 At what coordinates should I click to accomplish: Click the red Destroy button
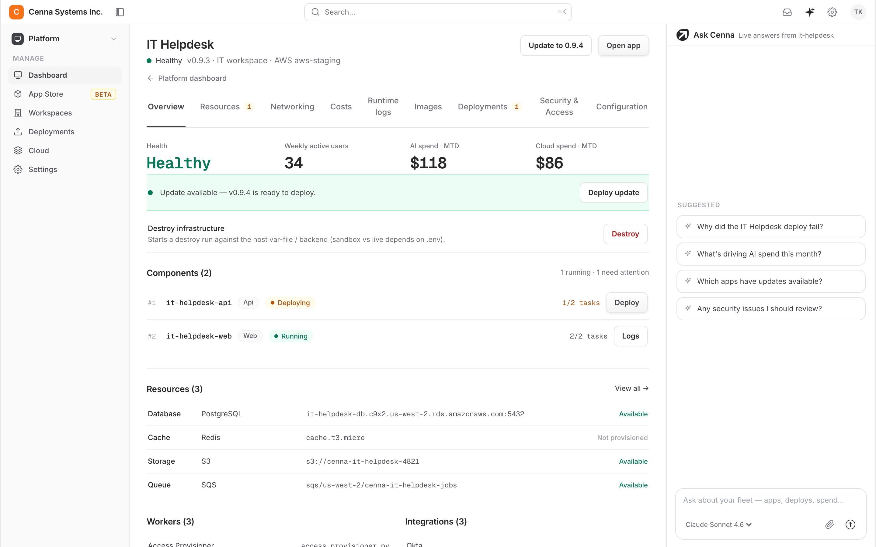click(625, 234)
